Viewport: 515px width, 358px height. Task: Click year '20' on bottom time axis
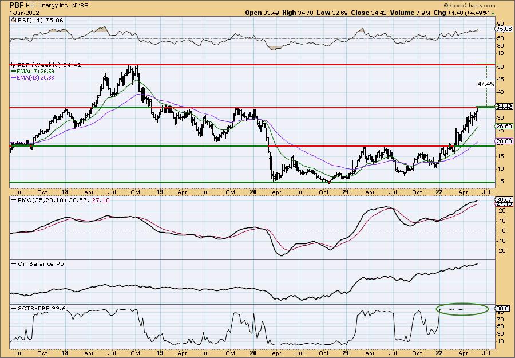[253, 353]
